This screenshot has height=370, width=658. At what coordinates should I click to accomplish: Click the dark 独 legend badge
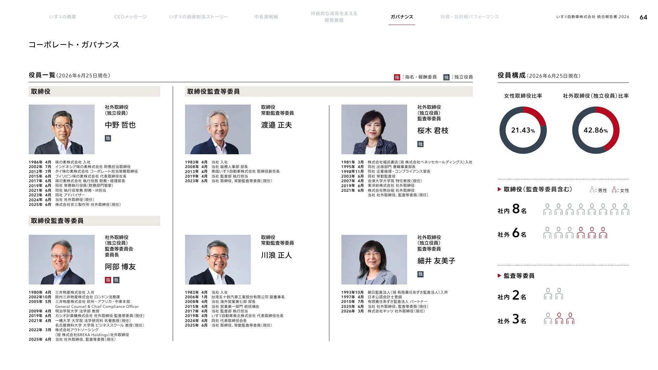(446, 77)
